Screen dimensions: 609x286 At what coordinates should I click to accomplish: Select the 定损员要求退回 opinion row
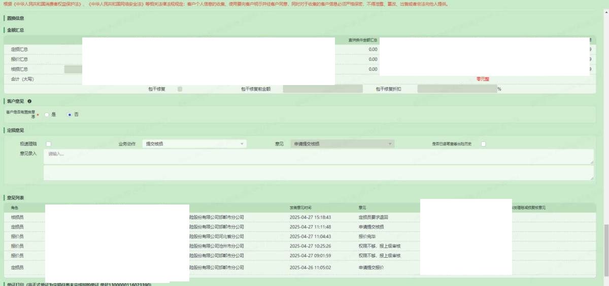[374, 217]
